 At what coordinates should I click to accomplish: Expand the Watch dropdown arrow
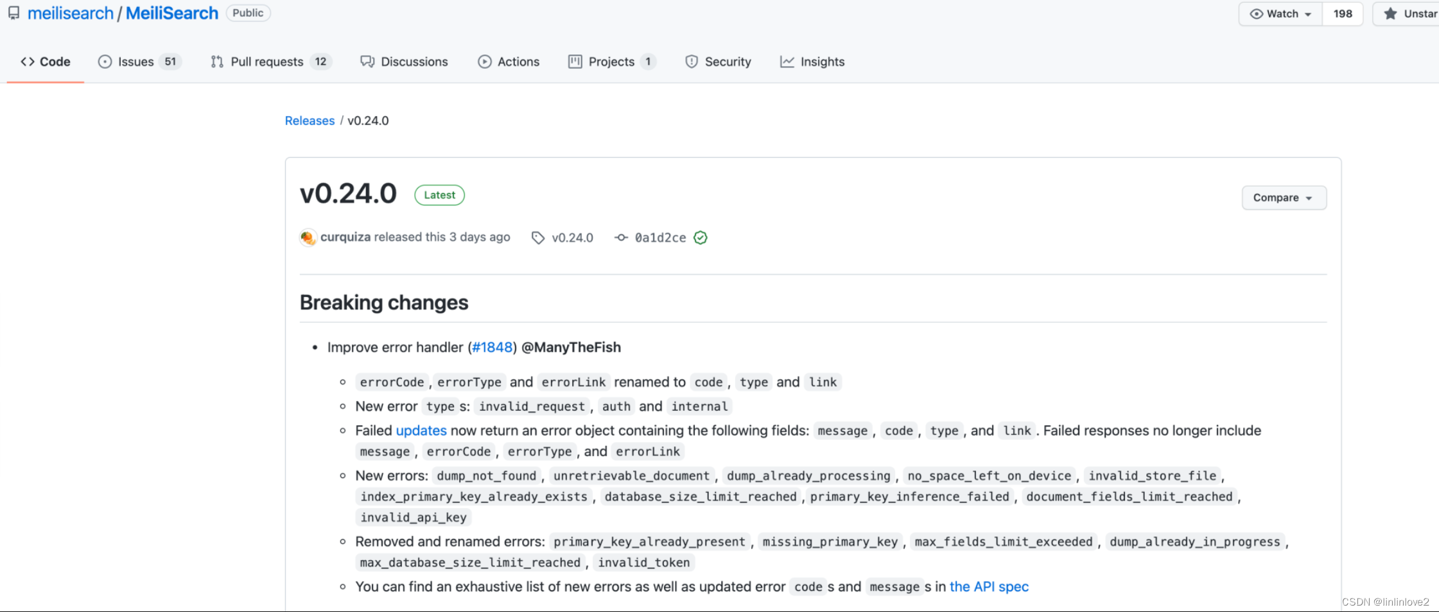[x=1308, y=14]
